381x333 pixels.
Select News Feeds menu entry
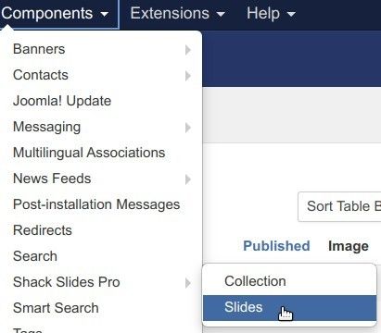click(101, 179)
